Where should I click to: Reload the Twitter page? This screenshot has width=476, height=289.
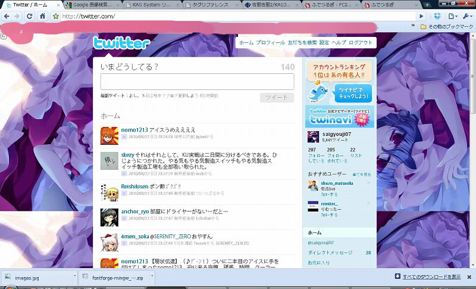(29, 16)
